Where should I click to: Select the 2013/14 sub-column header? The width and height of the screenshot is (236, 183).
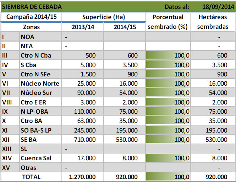(82, 27)
